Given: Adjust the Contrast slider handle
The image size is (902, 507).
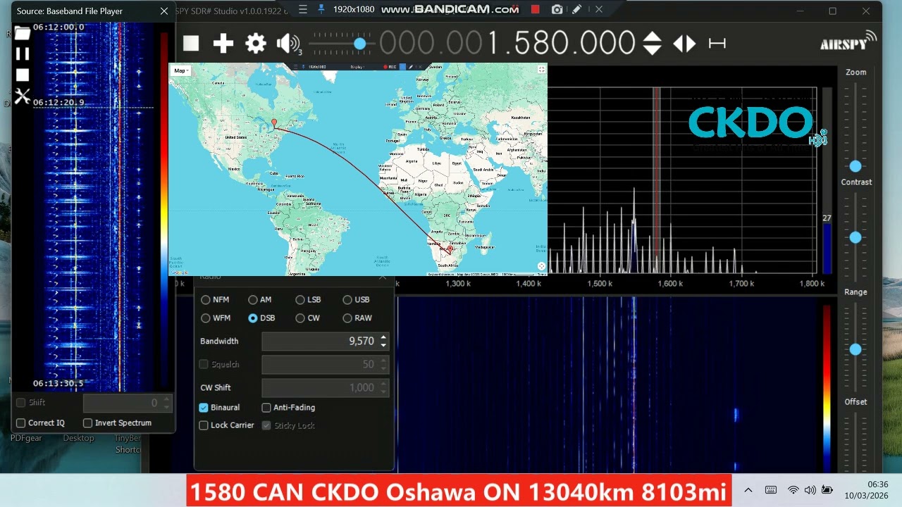Looking at the screenshot, I should (855, 238).
